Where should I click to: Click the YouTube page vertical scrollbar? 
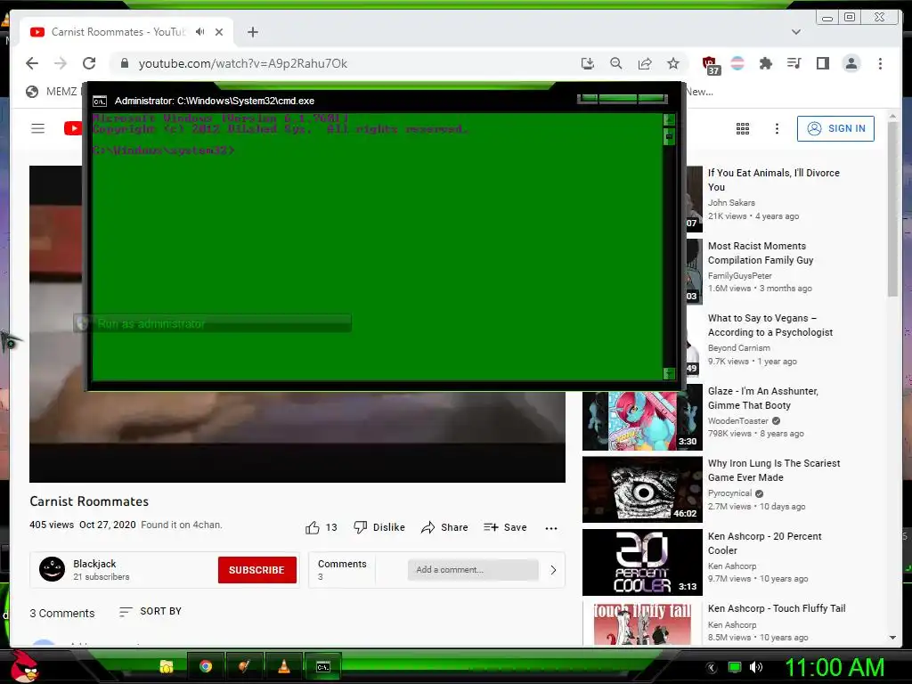(x=892, y=209)
